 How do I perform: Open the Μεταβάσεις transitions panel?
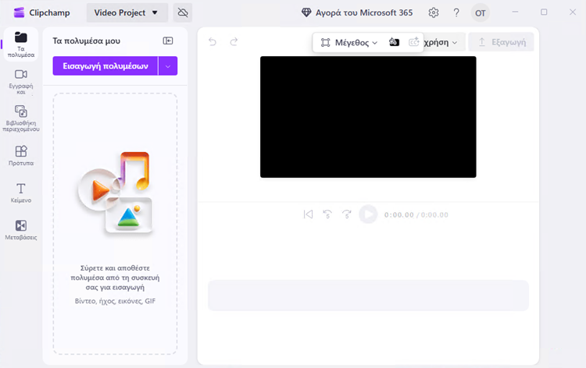21,229
